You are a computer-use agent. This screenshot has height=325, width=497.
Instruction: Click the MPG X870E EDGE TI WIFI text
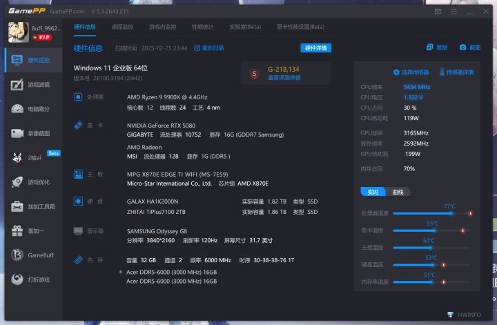pyautogui.click(x=177, y=174)
